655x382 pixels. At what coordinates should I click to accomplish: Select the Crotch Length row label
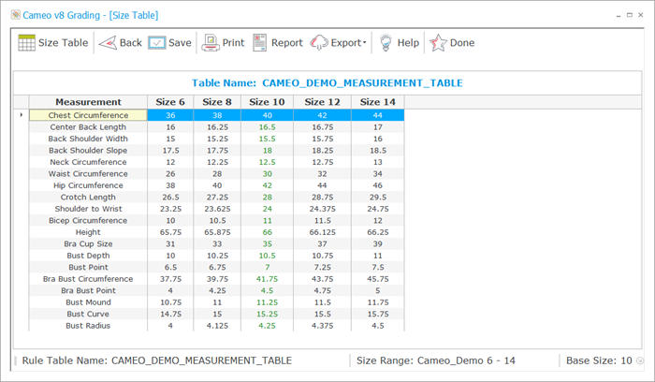point(88,198)
